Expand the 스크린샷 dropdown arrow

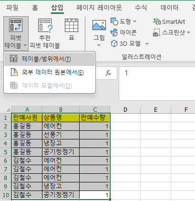[x=188, y=32]
